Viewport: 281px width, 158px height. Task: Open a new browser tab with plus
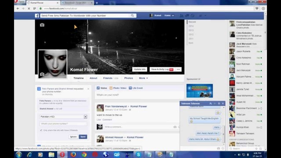pos(97,3)
